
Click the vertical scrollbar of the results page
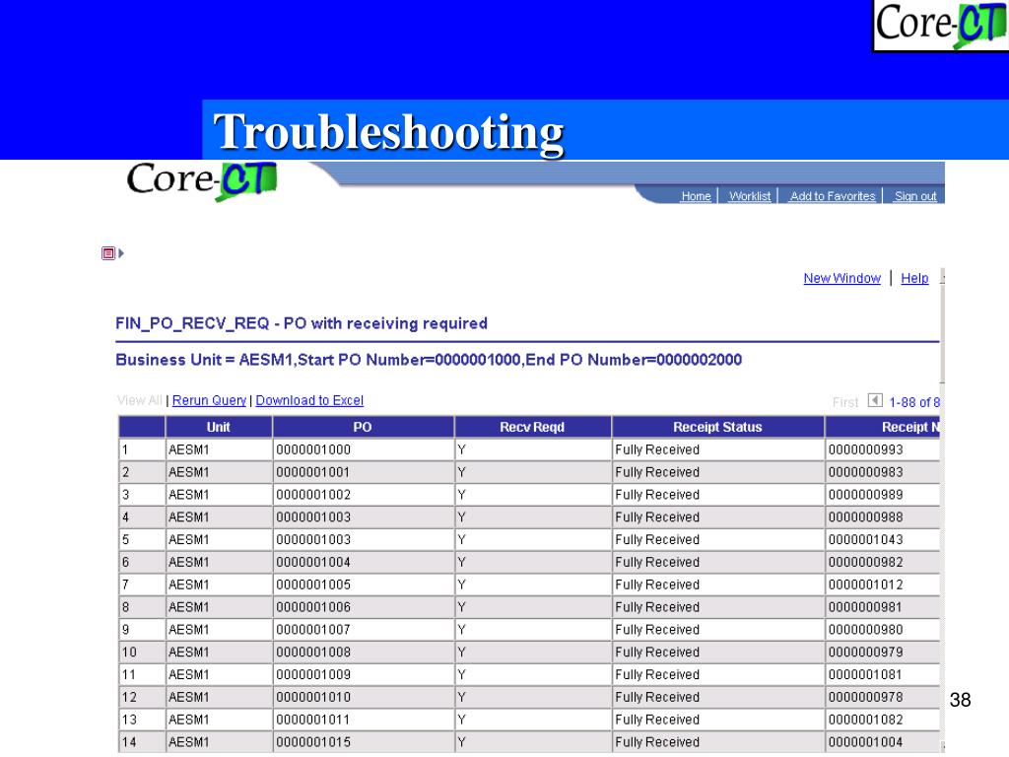[x=942, y=509]
